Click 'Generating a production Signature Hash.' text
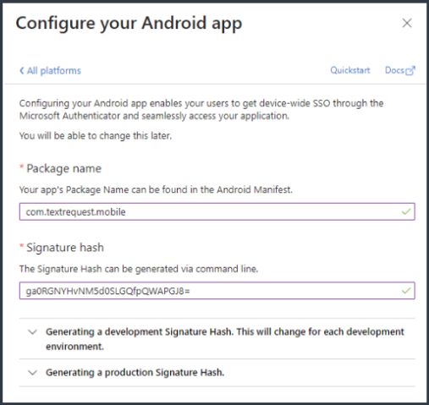Screen dimensions: 429x405 (135, 373)
